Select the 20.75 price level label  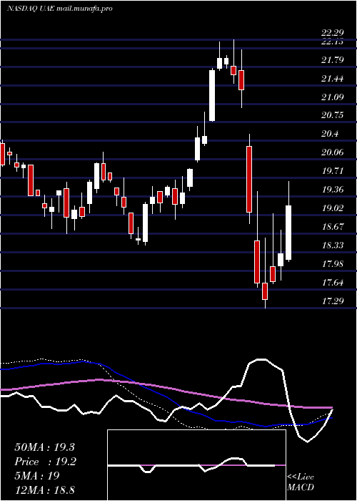pyautogui.click(x=333, y=115)
